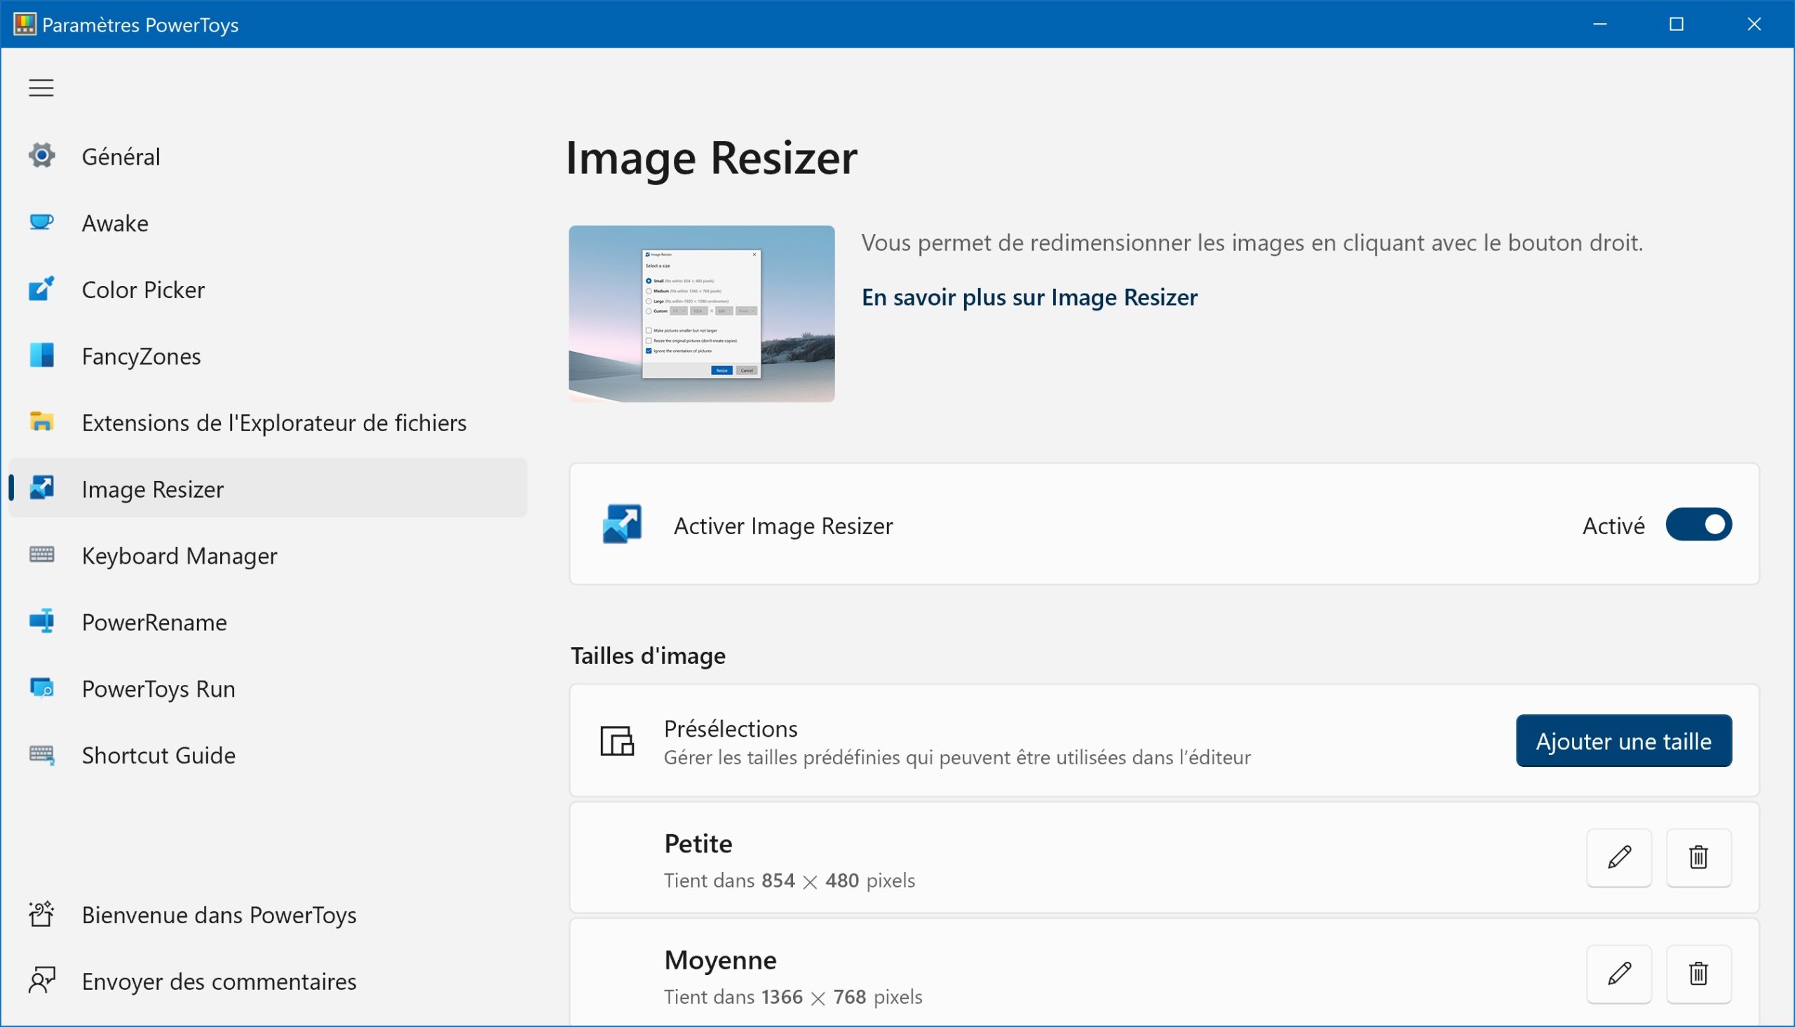Click the Awake coffee cup icon

click(x=41, y=222)
